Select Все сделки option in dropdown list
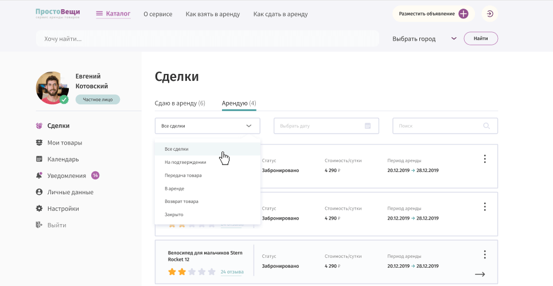The width and height of the screenshot is (553, 286). click(x=208, y=149)
